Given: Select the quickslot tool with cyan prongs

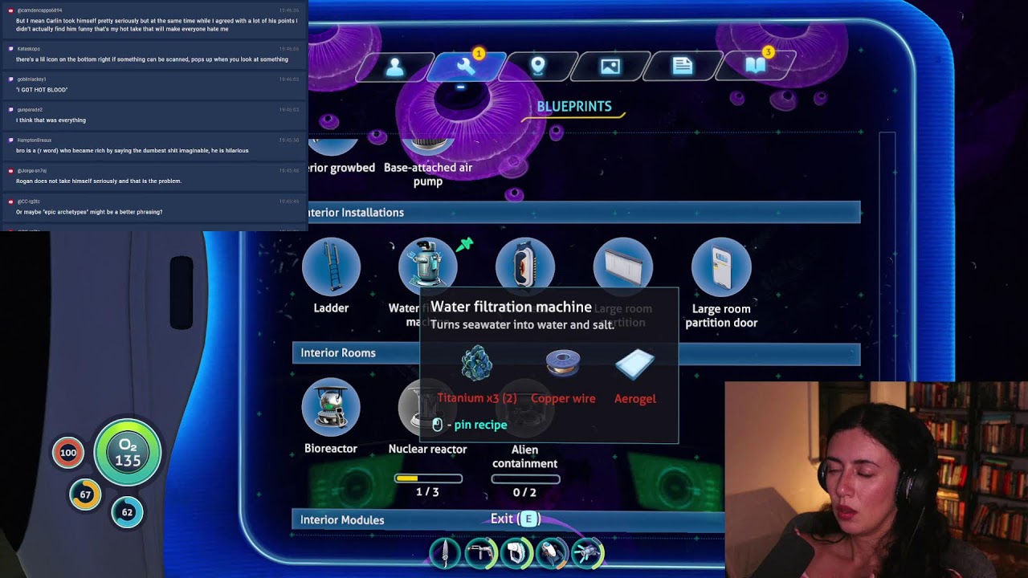Looking at the screenshot, I should (x=588, y=553).
